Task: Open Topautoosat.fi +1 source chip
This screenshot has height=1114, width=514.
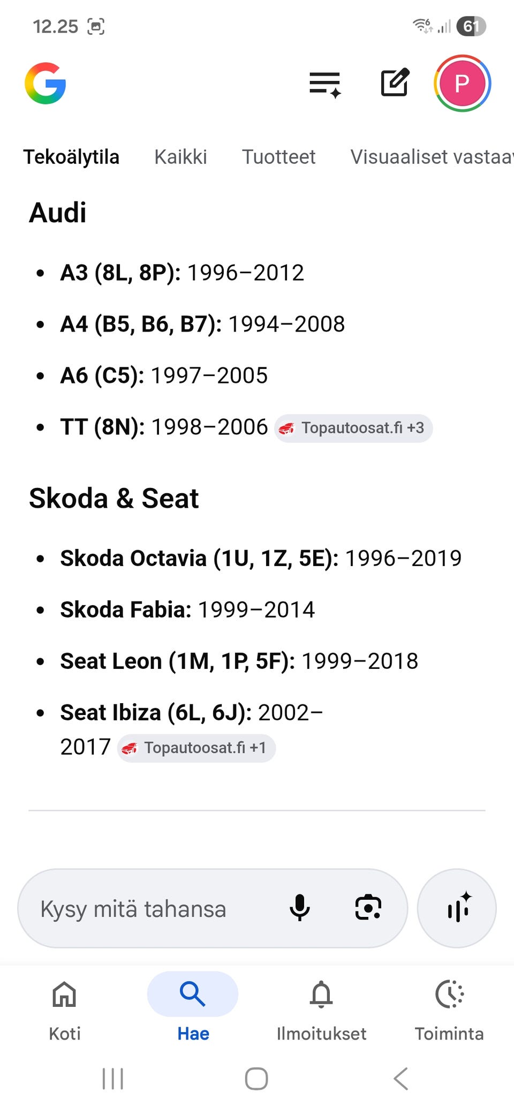Action: coord(196,748)
